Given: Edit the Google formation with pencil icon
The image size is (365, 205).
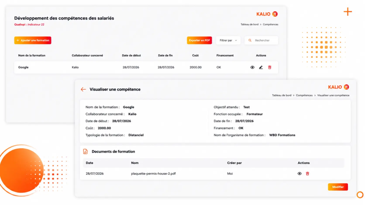Looking at the screenshot, I should 261,67.
